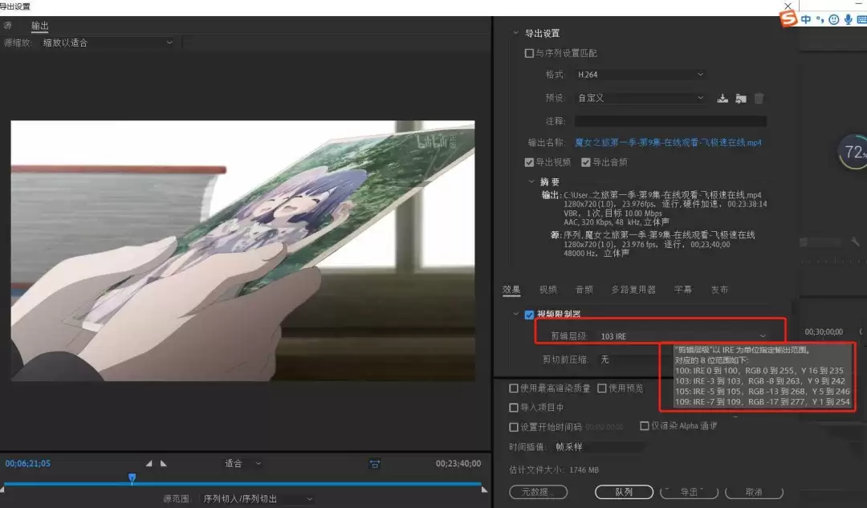Toggle 与序列设置匹配 checkbox
This screenshot has width=867, height=508.
click(529, 53)
